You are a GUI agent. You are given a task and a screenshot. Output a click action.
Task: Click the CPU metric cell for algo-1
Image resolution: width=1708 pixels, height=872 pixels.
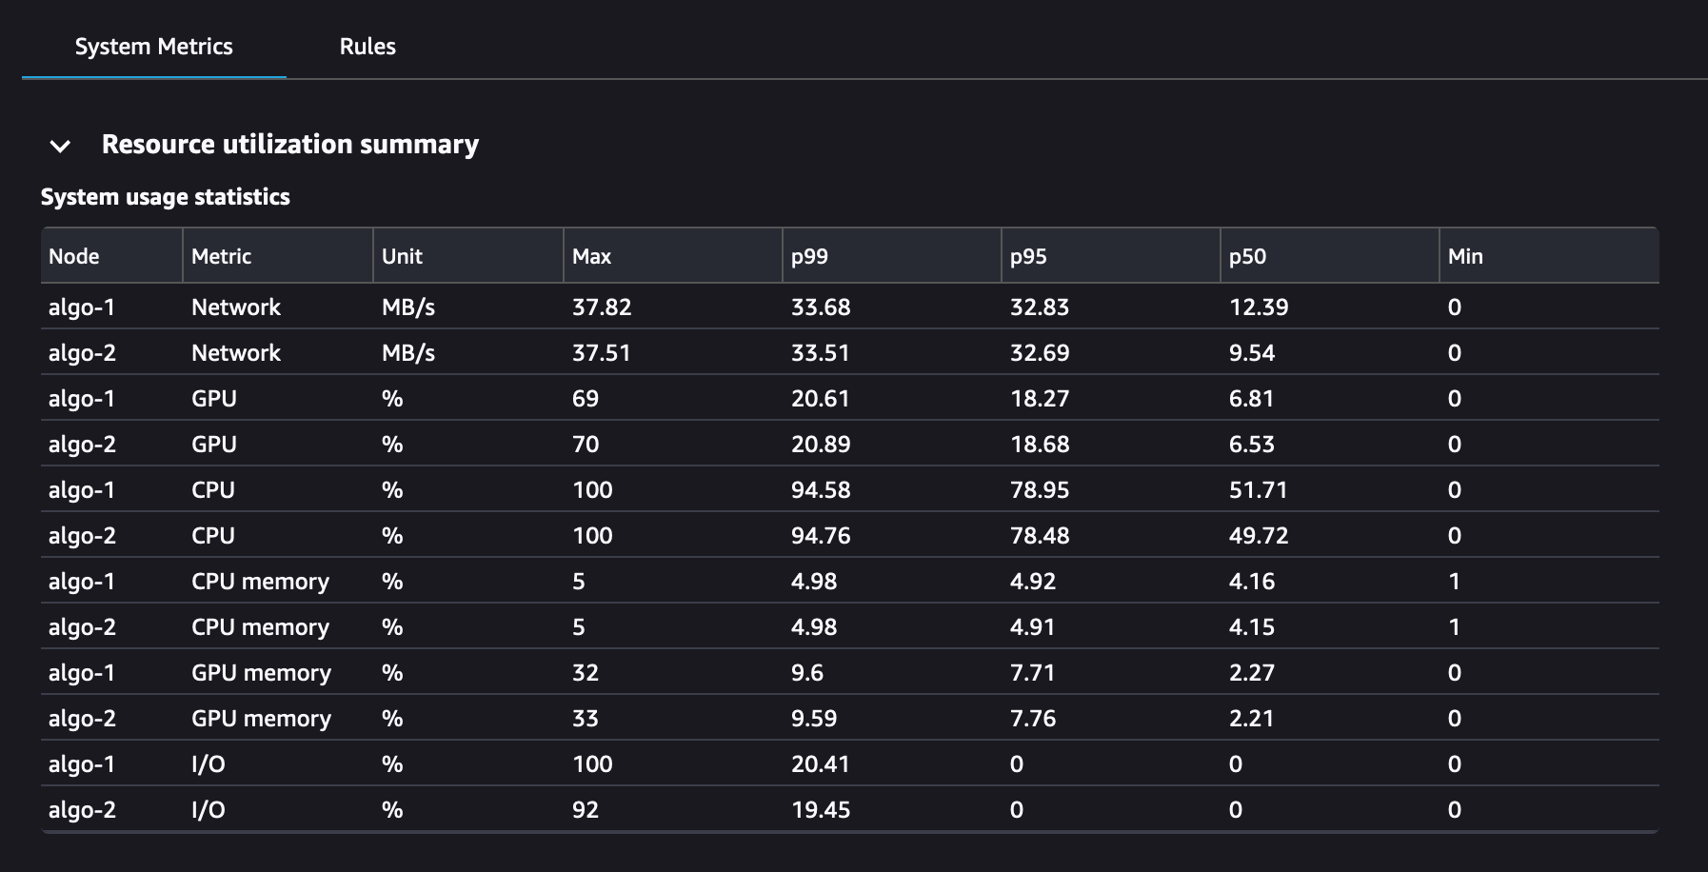(215, 489)
